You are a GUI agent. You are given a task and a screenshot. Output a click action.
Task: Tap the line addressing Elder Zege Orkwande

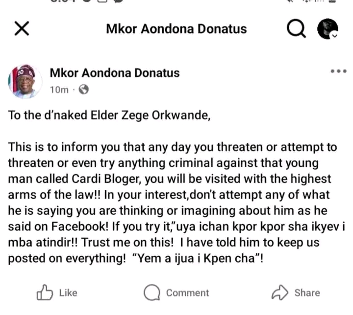click(109, 116)
